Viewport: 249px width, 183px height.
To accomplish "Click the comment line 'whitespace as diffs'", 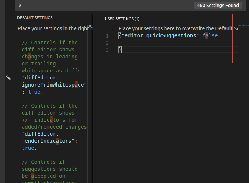I will (51, 71).
